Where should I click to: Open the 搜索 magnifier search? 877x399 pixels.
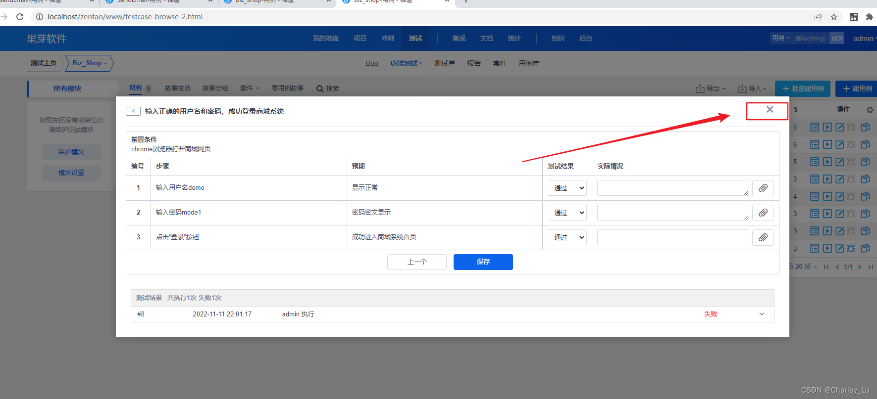(328, 89)
